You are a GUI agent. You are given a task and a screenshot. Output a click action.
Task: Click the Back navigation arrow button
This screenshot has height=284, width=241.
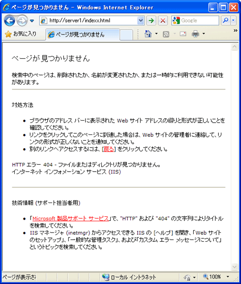[x=9, y=21]
